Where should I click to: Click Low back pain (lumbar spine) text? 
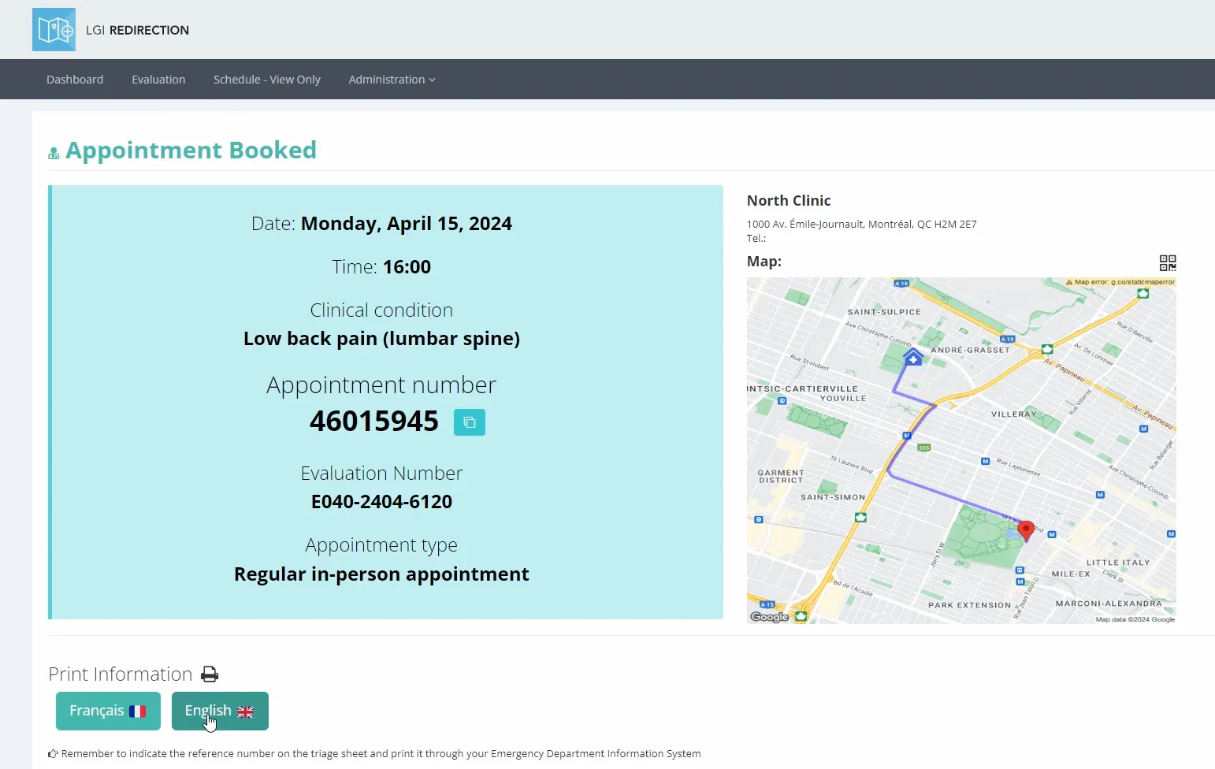(381, 339)
